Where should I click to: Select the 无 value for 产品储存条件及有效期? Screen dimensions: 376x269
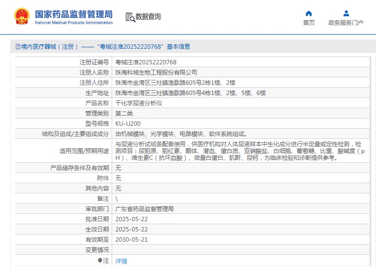[x=118, y=168]
